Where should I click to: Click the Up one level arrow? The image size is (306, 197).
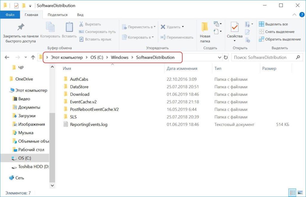pyautogui.click(x=33, y=57)
